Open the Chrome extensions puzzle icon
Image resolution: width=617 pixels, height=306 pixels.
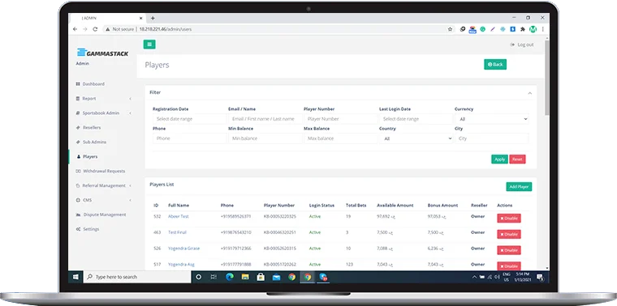coord(523,29)
